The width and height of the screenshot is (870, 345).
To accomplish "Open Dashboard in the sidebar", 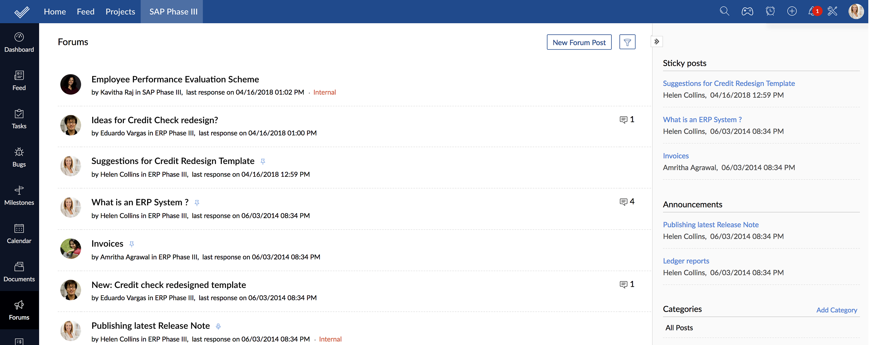I will click(x=19, y=42).
